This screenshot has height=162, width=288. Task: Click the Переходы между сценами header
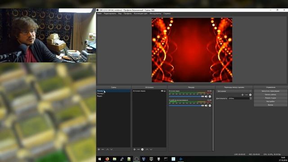click(x=234, y=87)
